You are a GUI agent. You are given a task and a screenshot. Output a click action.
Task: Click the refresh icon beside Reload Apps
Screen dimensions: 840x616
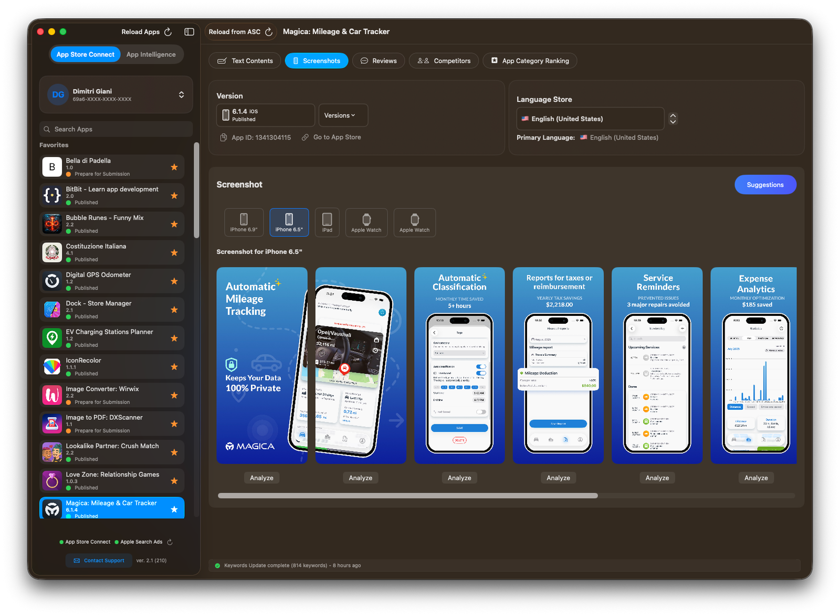[x=168, y=31]
